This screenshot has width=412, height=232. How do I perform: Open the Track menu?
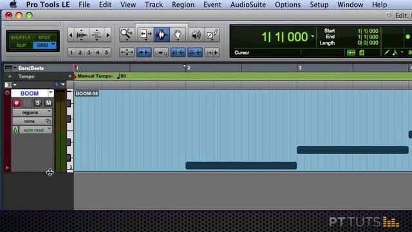click(154, 5)
